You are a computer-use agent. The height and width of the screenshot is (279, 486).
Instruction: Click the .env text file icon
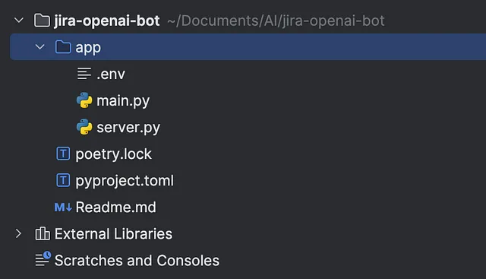(x=84, y=74)
